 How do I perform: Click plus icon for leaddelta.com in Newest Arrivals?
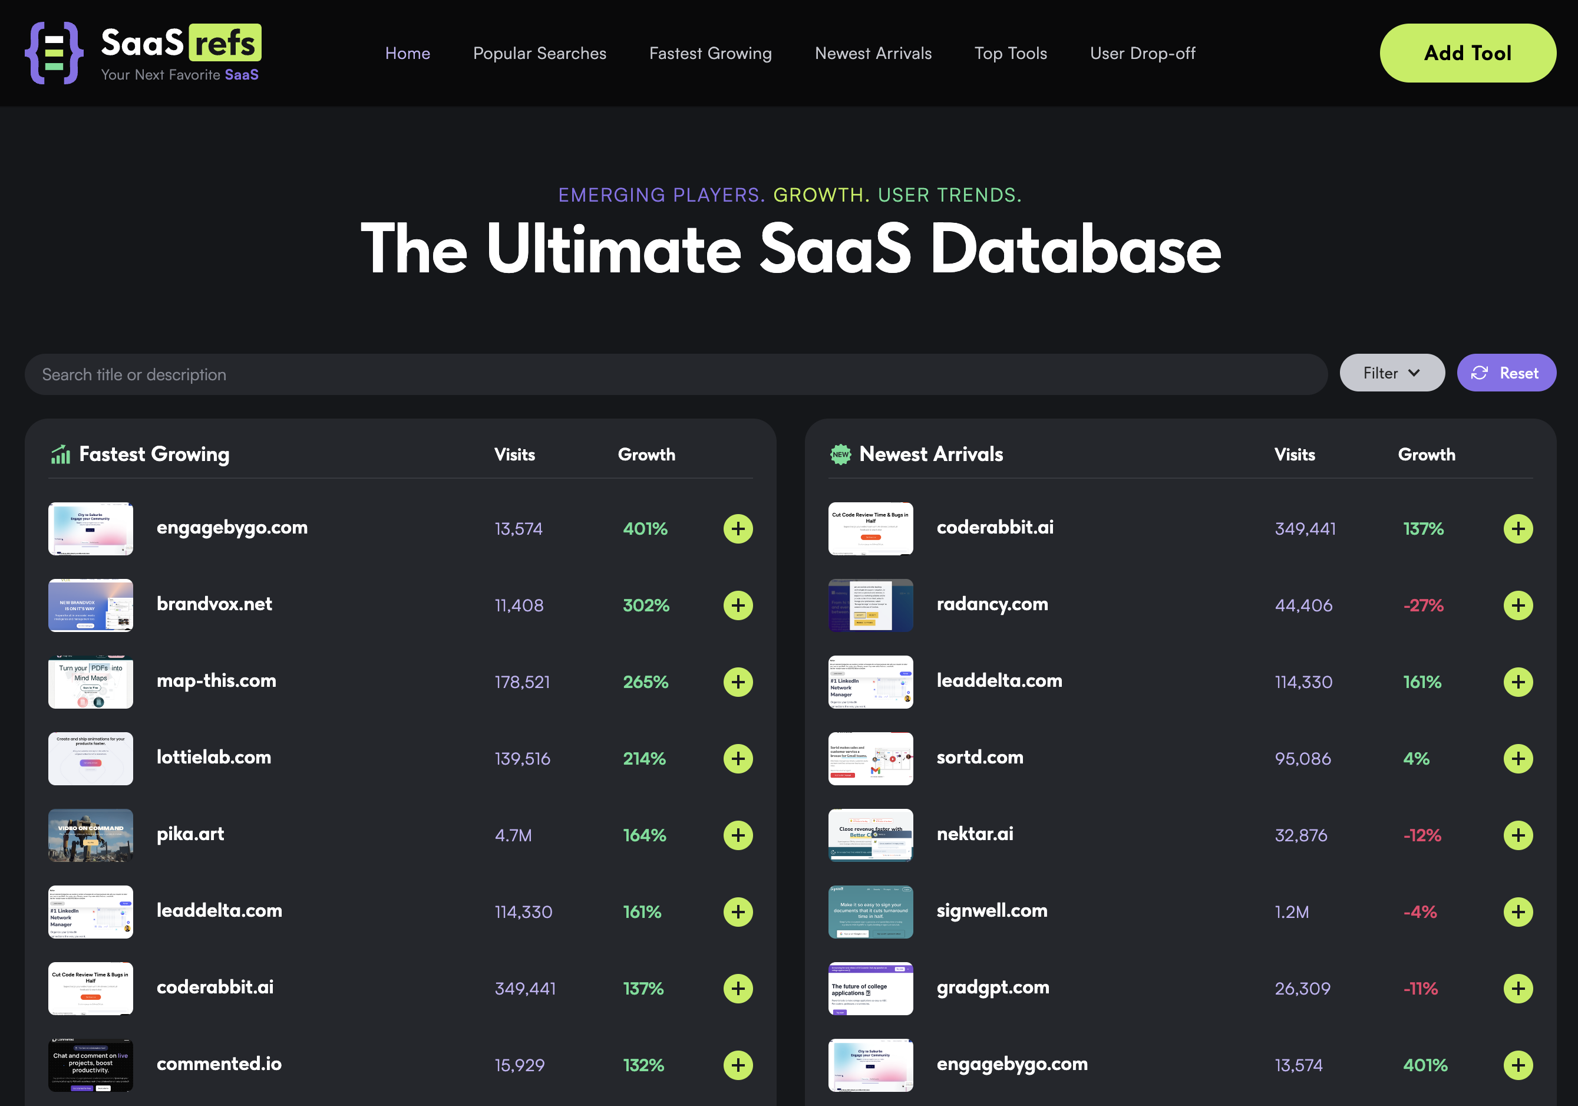coord(1518,682)
